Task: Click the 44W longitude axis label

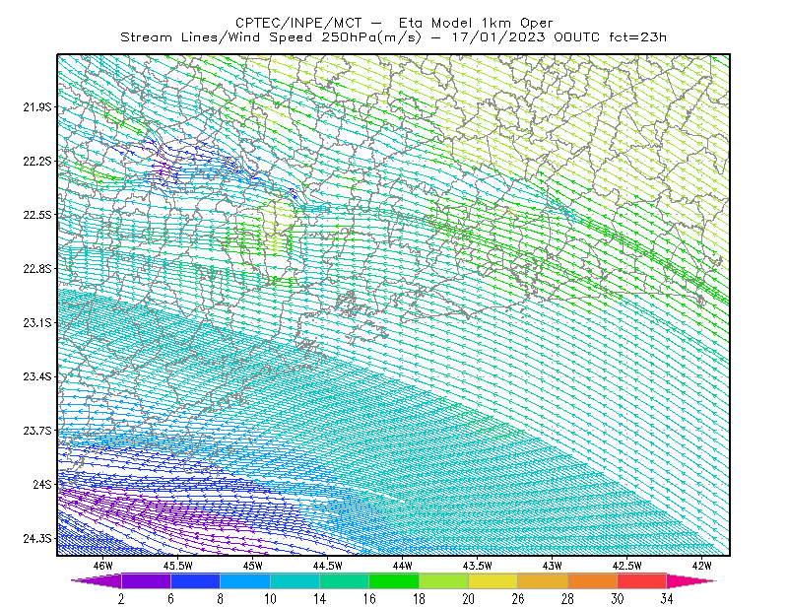Action: (x=403, y=566)
